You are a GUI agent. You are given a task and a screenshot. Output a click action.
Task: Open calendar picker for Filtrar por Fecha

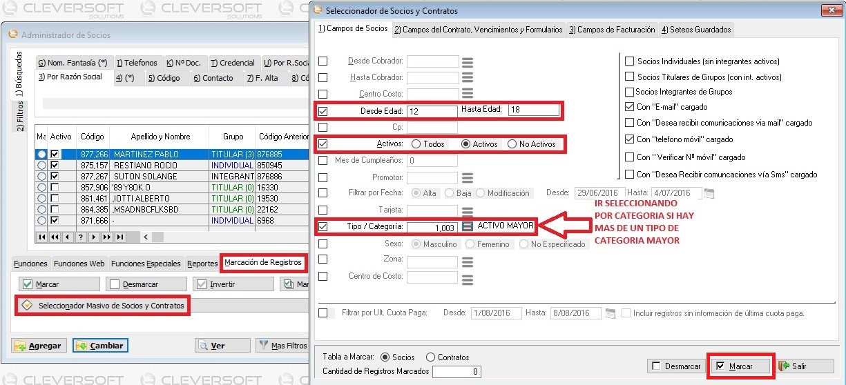[709, 193]
